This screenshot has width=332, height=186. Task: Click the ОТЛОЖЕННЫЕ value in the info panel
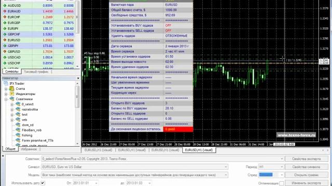(176, 36)
